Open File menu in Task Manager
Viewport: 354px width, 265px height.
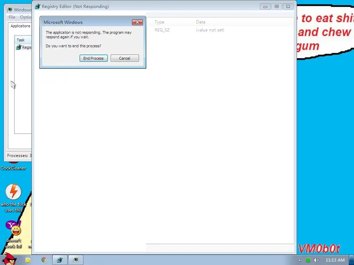tap(12, 17)
